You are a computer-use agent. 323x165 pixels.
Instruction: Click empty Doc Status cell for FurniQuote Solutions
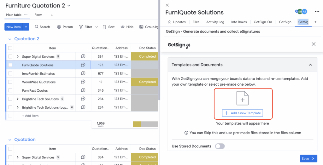coord(144,65)
